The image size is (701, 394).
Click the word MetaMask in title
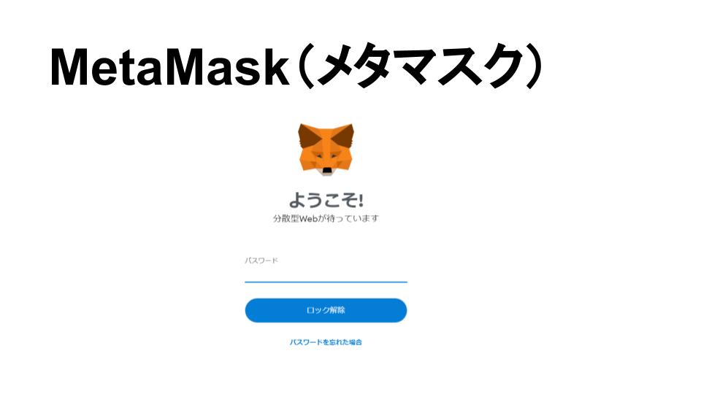click(169, 67)
